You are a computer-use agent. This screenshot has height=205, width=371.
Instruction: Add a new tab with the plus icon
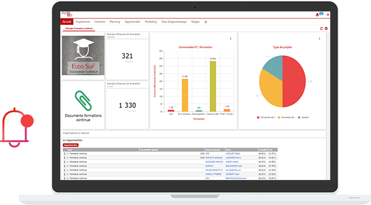(206, 22)
